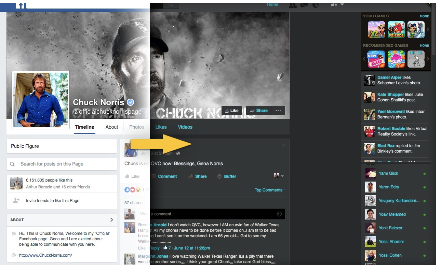Open third game icon in Your Games

click(x=416, y=30)
